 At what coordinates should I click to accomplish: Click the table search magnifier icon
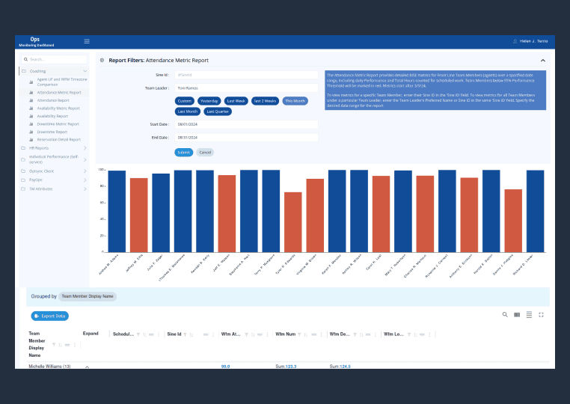point(505,315)
